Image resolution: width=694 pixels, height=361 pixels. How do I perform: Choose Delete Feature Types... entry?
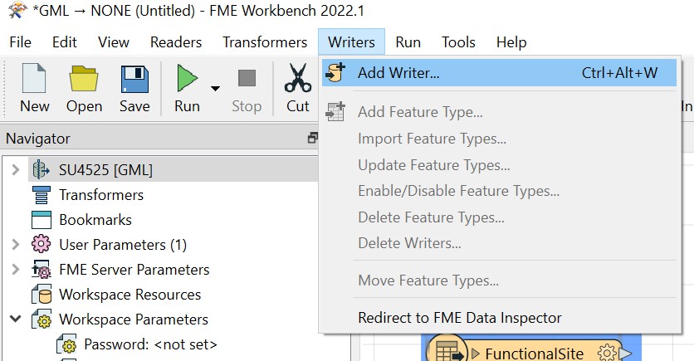click(499, 217)
